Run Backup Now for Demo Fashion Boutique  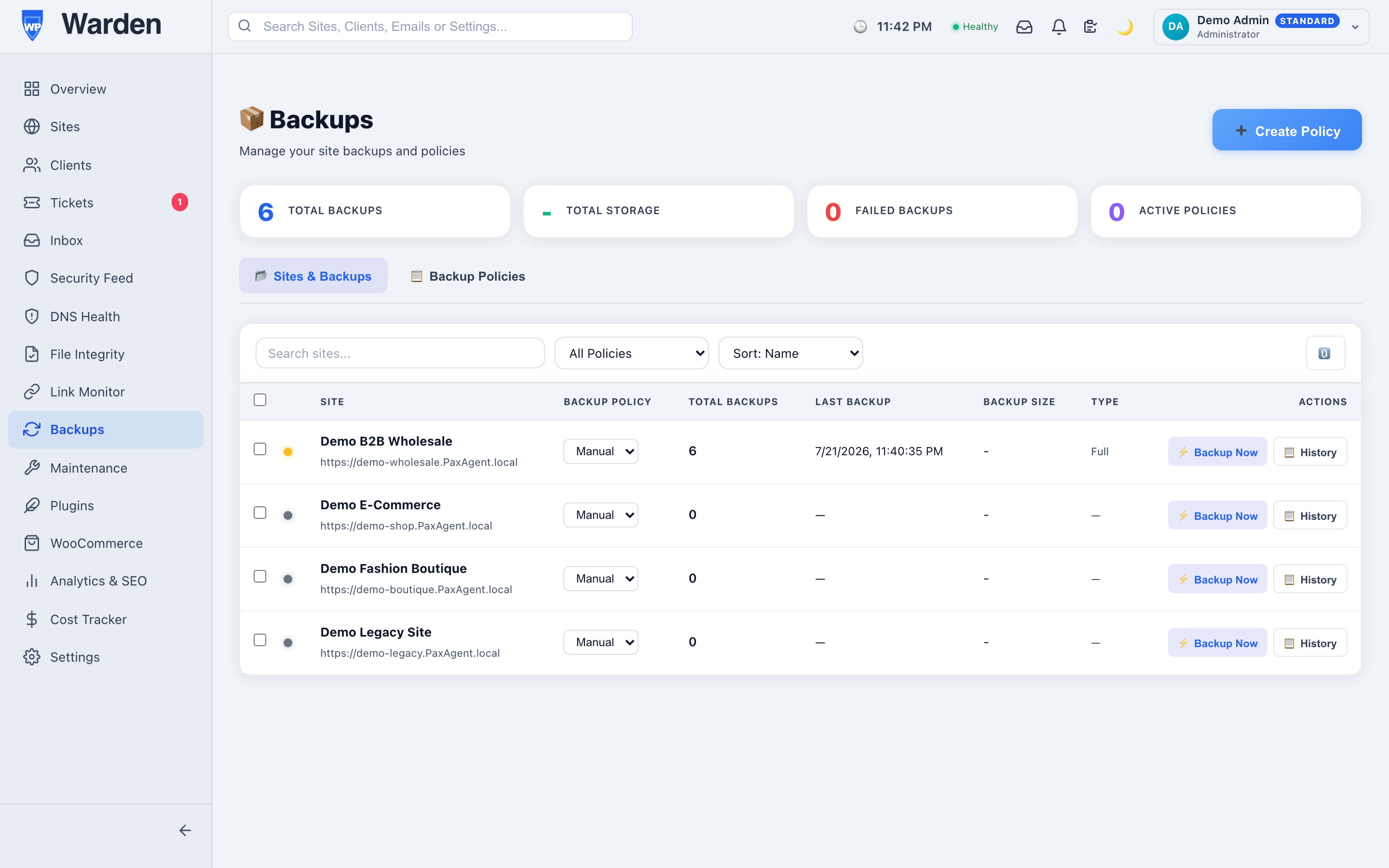(1217, 579)
